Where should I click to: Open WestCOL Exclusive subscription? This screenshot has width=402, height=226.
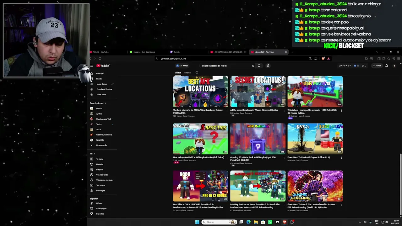click(104, 135)
